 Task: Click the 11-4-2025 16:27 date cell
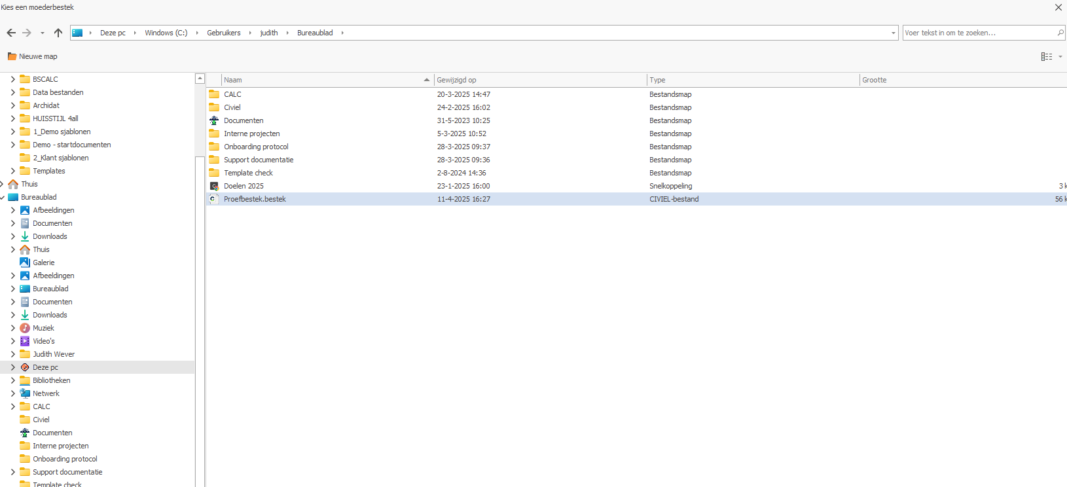pyautogui.click(x=463, y=199)
